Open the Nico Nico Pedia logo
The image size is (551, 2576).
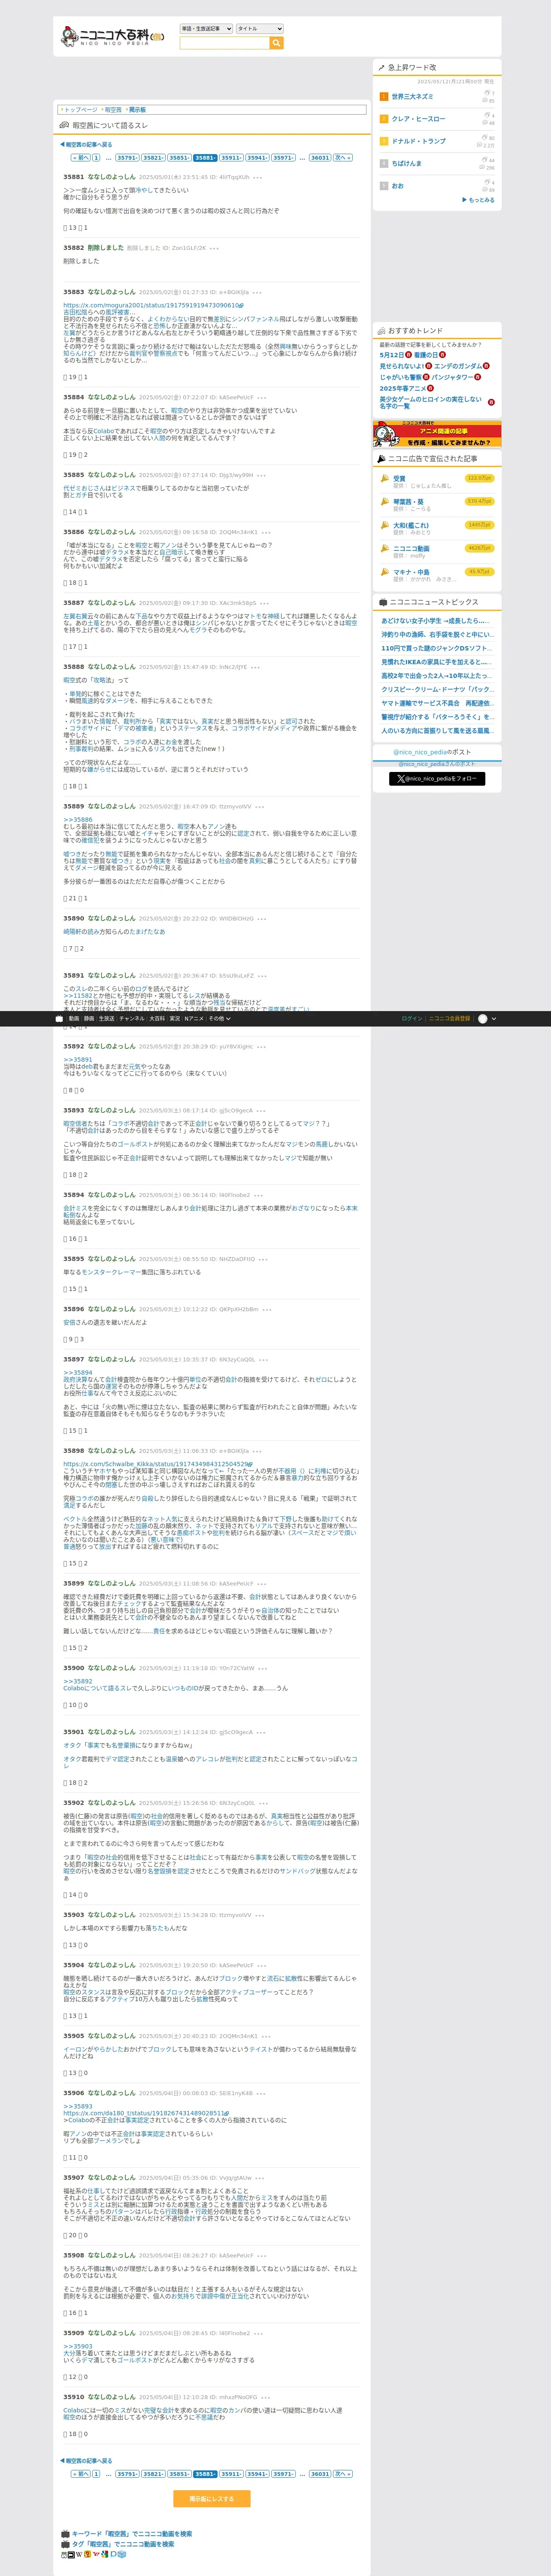[x=112, y=37]
